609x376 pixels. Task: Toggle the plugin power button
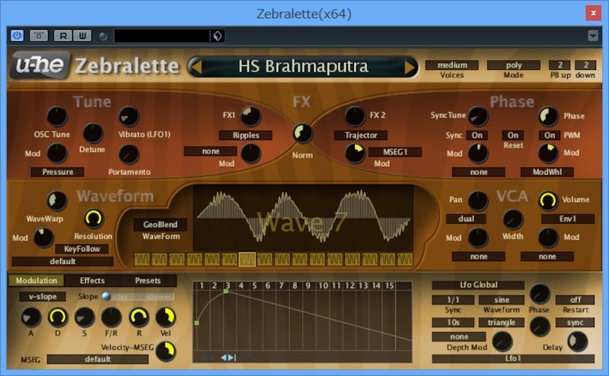pos(17,36)
